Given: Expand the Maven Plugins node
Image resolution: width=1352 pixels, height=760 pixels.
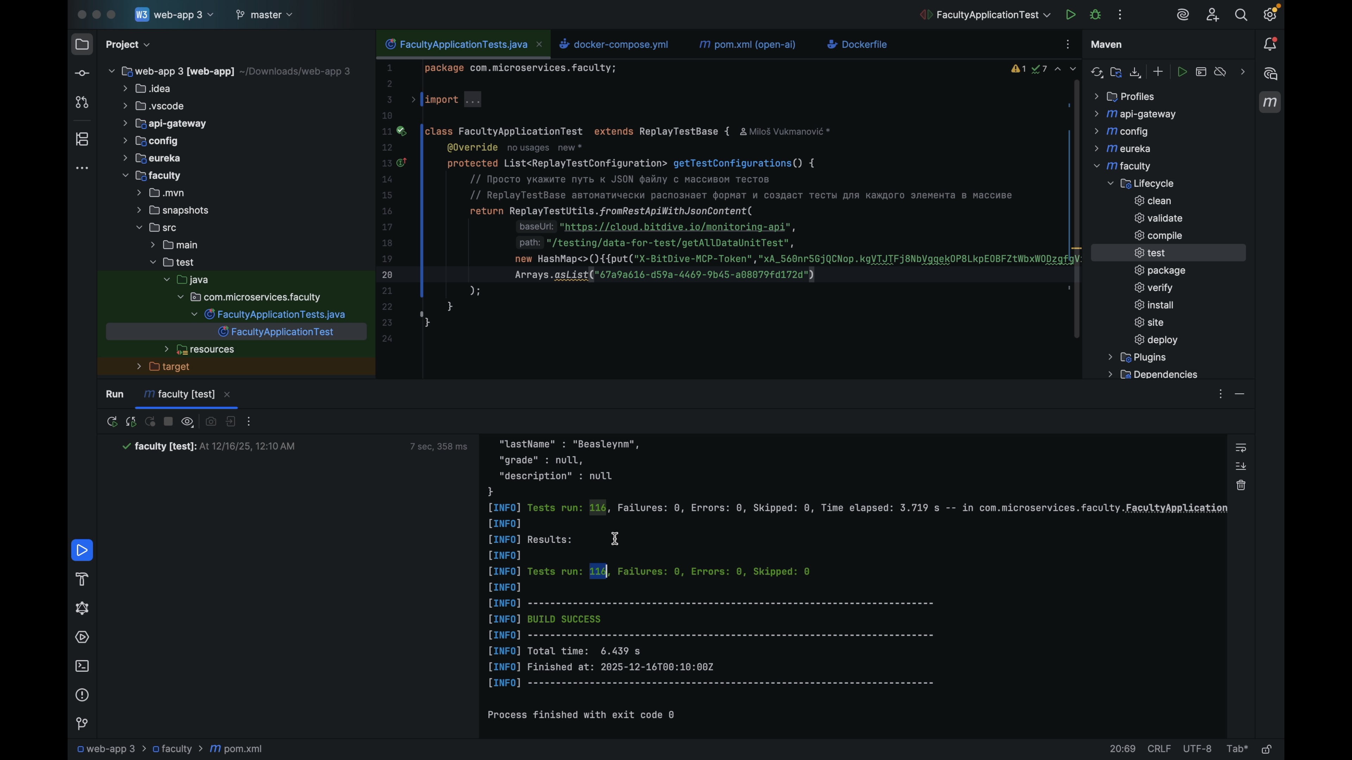Looking at the screenshot, I should (x=1110, y=357).
